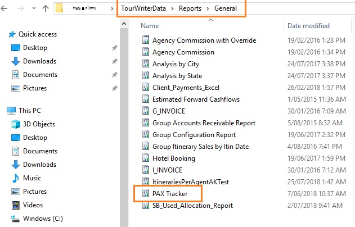Select ItinerariesPerAgentAKTest file
This screenshot has width=355, height=227.
191,182
